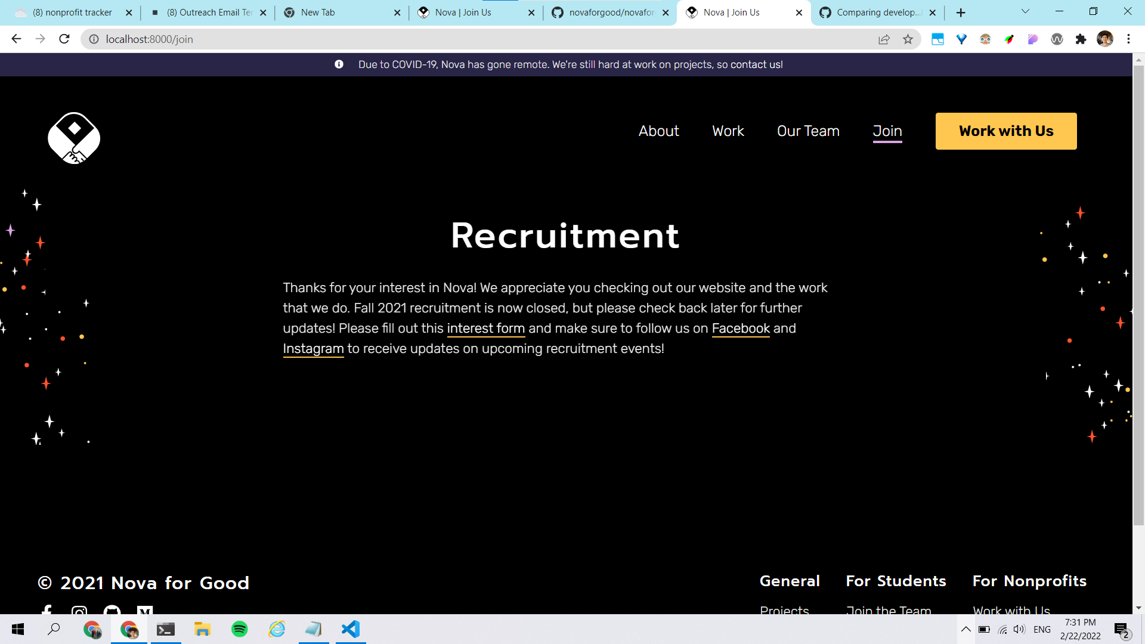Image resolution: width=1145 pixels, height=644 pixels.
Task: Click the localhost address bar field
Action: click(x=477, y=39)
